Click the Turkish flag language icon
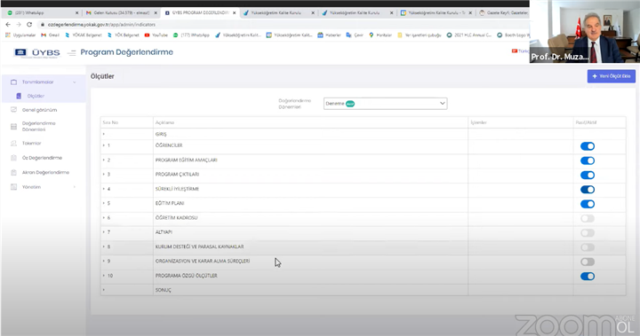640x336 pixels. (515, 51)
